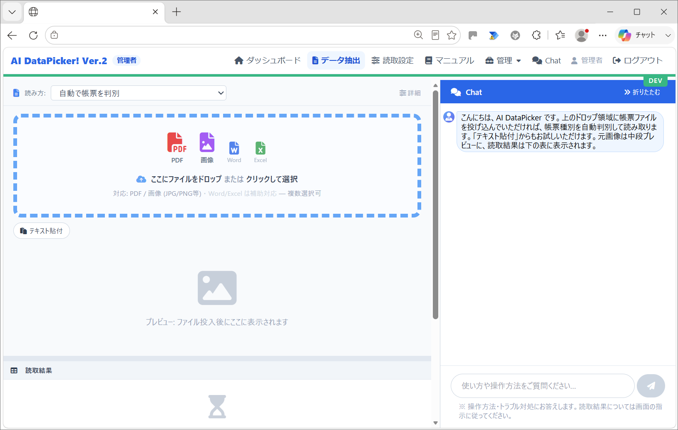Click the 管理者 user link
The height and width of the screenshot is (430, 678).
[586, 60]
